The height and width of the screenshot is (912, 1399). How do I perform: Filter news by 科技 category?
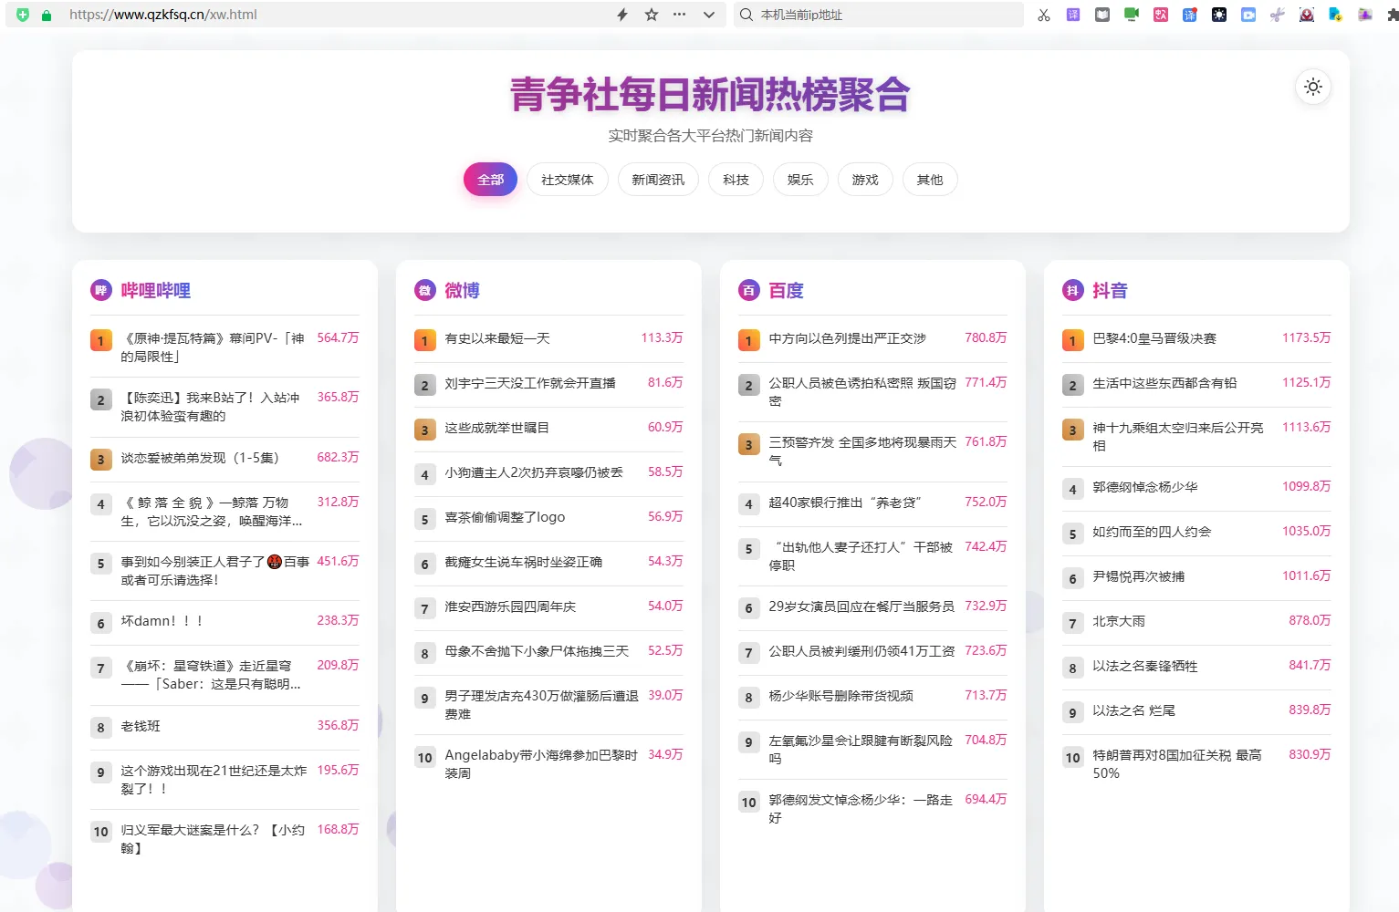click(736, 180)
